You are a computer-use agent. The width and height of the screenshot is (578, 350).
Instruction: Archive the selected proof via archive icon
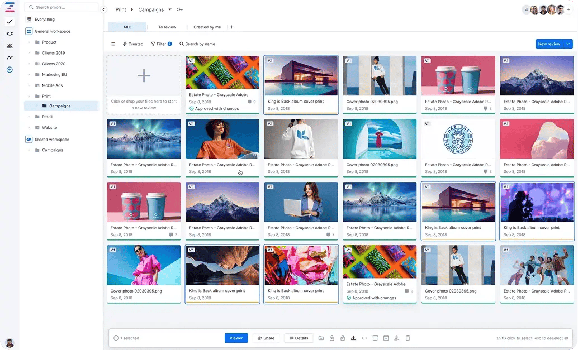pyautogui.click(x=376, y=338)
